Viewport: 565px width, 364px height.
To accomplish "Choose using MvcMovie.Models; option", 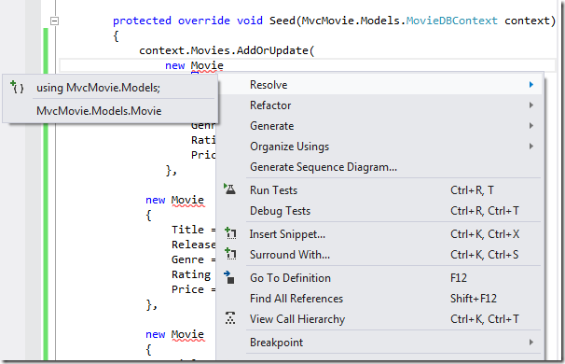I will pyautogui.click(x=110, y=88).
